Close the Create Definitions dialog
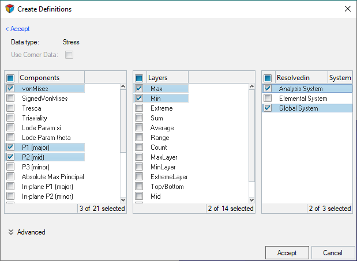 [347, 9]
